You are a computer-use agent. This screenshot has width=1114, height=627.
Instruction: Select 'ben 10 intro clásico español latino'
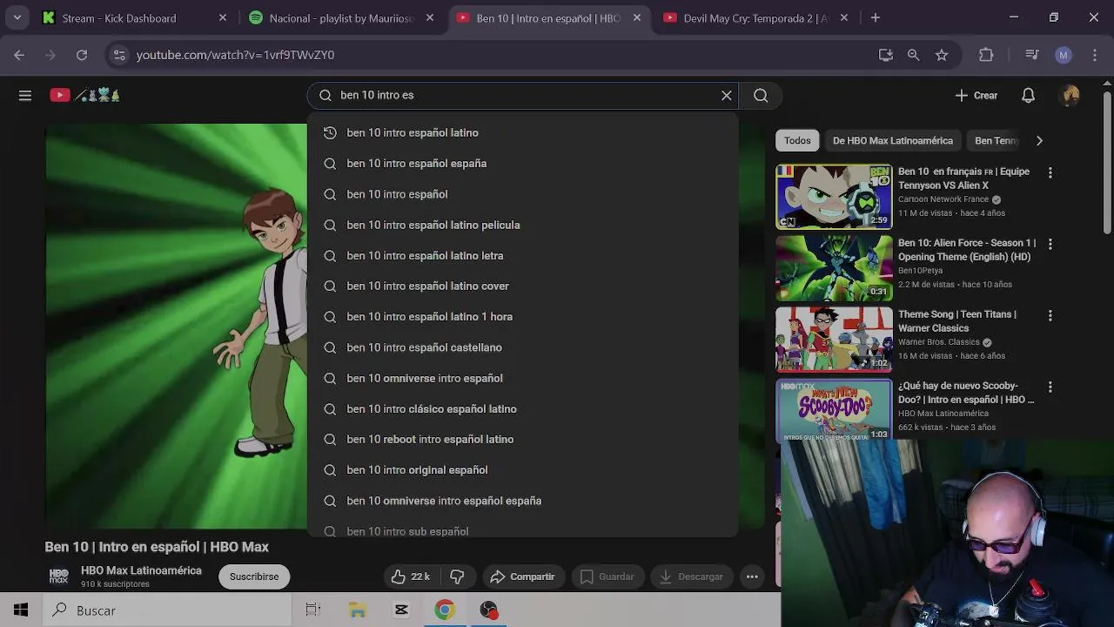coord(522,408)
